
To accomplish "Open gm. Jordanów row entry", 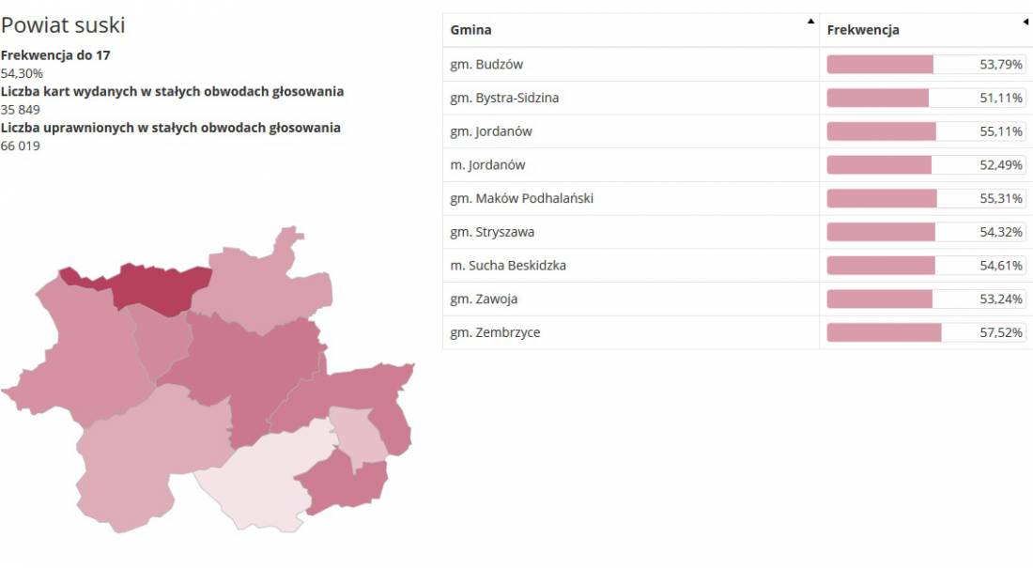I will (738, 131).
